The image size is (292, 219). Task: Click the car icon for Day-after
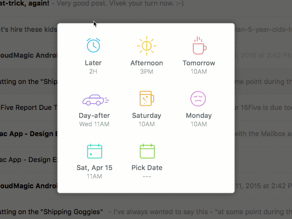point(94,98)
